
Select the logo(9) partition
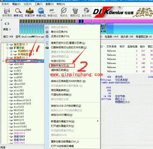pyautogui.click(x=19, y=94)
